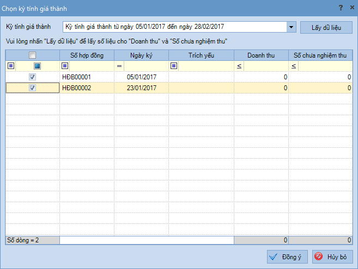Toggle the select-all checkbox in header
Screen dimensions: 358x269
coord(33,55)
